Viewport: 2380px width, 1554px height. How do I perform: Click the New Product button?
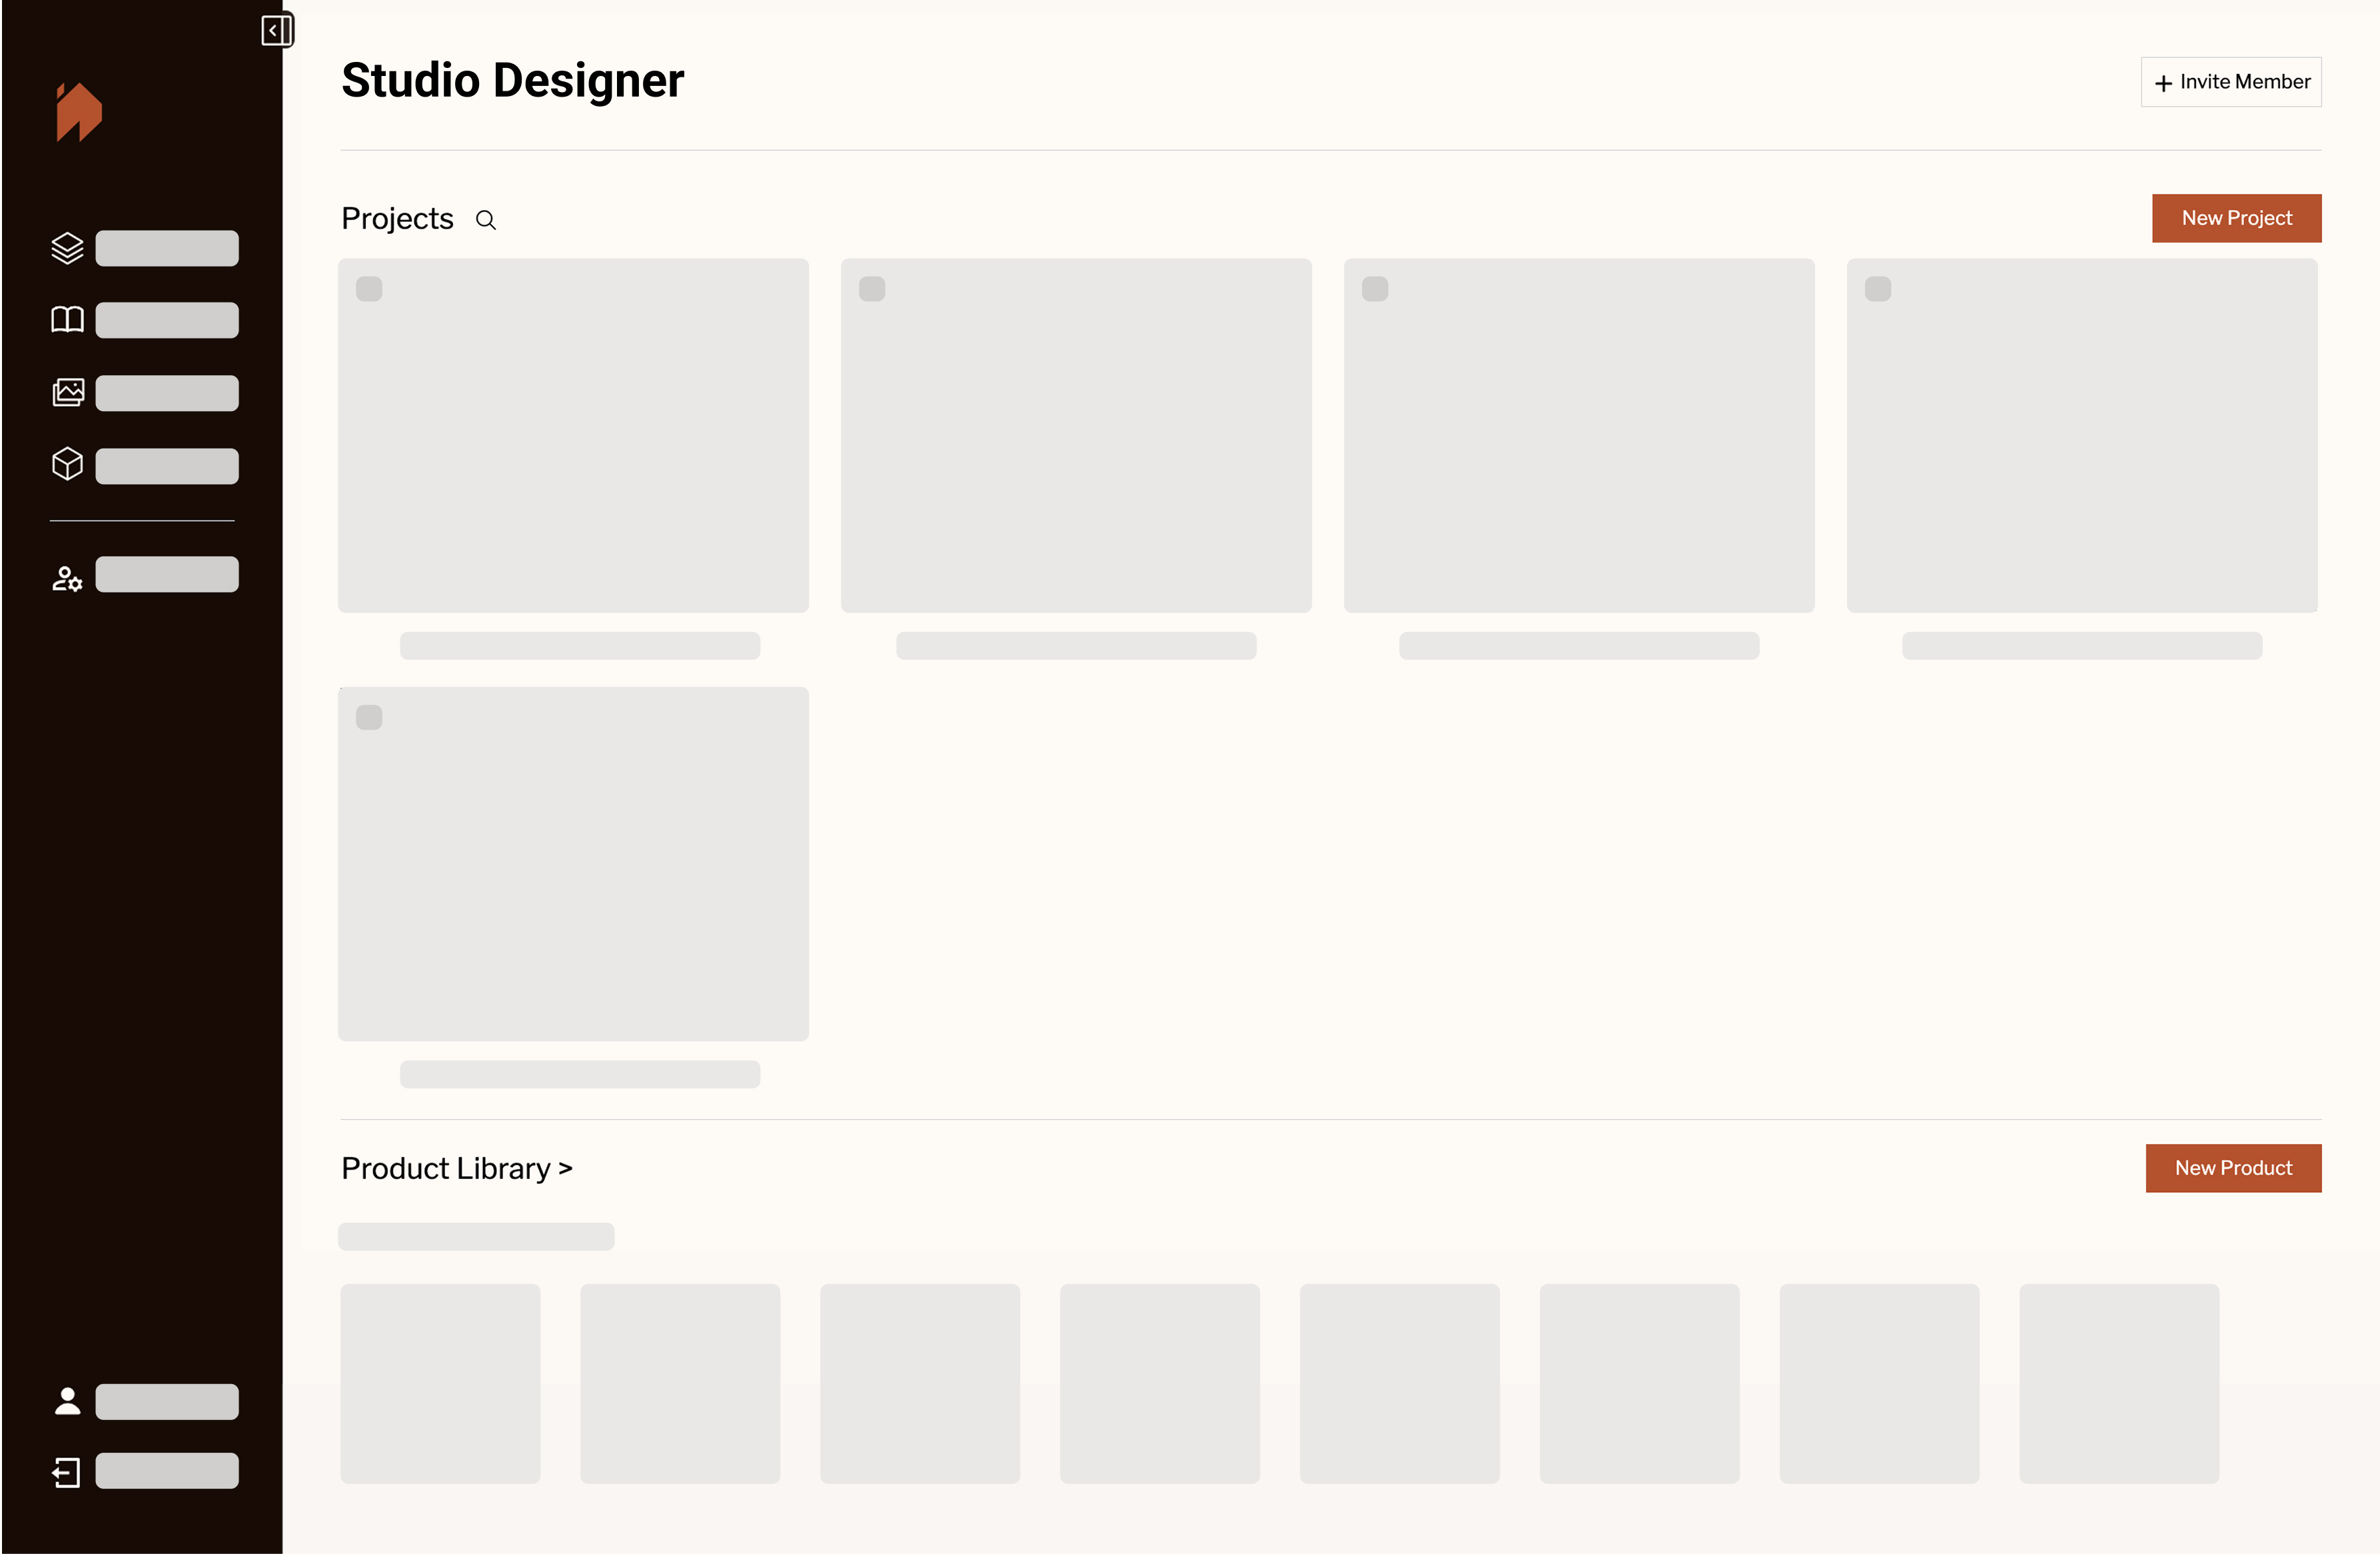tap(2233, 1168)
